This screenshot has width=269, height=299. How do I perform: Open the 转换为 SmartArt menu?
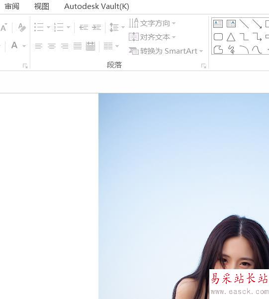coord(166,51)
